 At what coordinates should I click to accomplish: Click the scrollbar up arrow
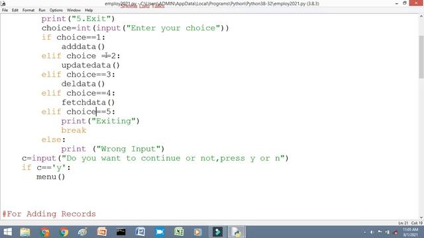421,17
